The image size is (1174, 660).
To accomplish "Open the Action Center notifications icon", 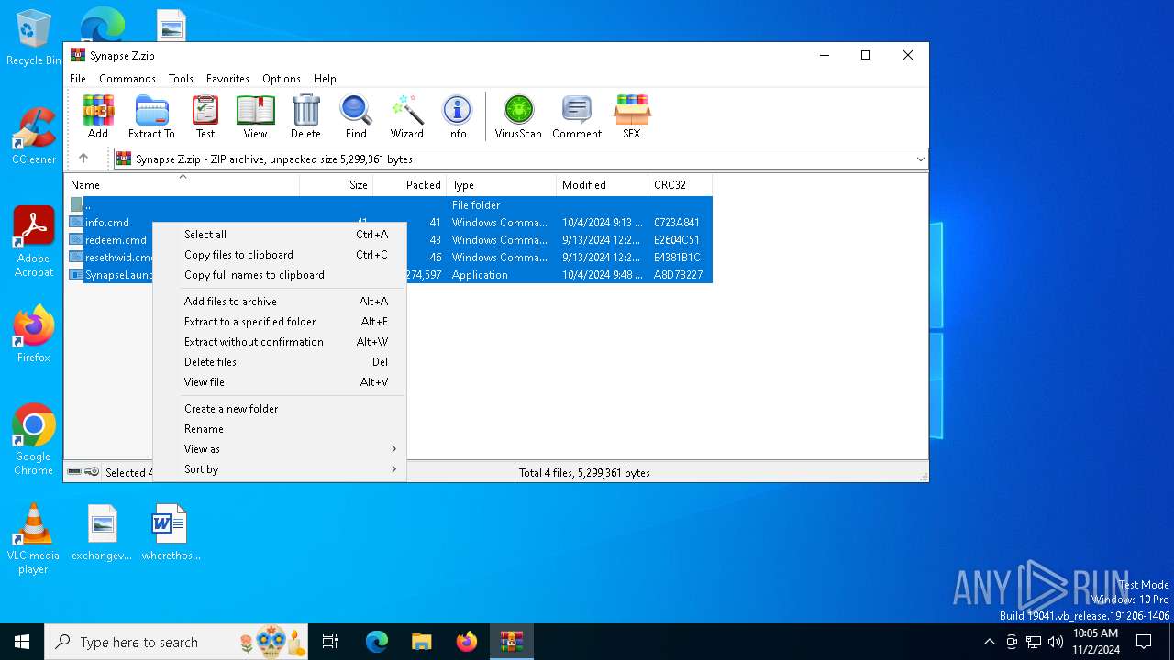I will (1144, 642).
